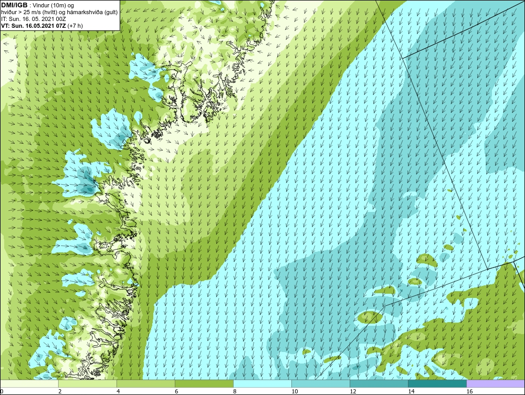This screenshot has width=525, height=395.
Task: Click the 'hviður > 25 m/s' description line
Action: [x=59, y=12]
